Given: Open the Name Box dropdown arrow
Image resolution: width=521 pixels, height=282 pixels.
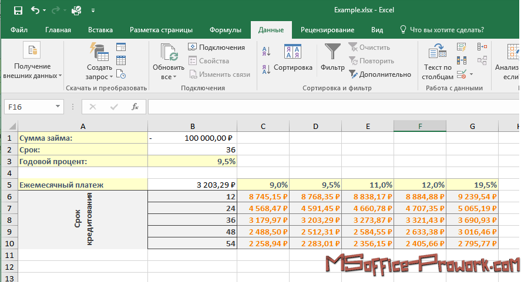Looking at the screenshot, I should [58, 107].
